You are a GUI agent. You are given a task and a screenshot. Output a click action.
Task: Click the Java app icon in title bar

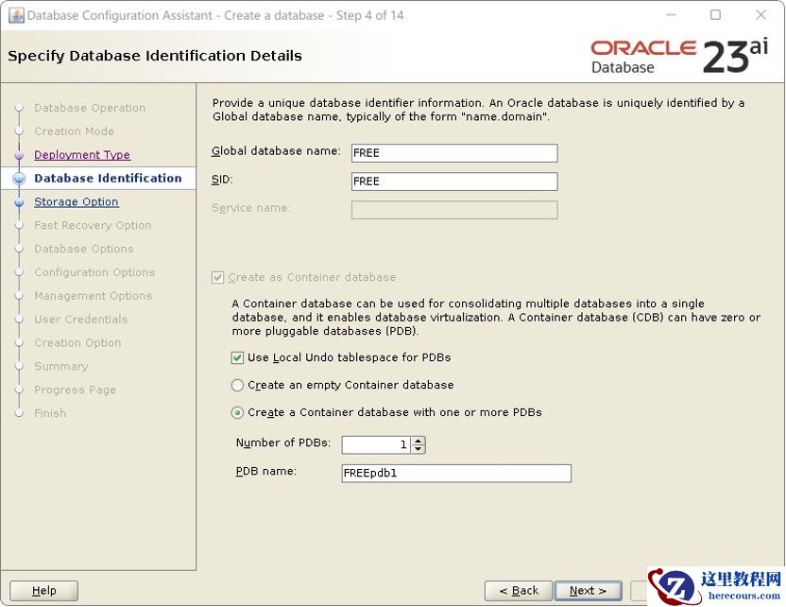(16, 15)
